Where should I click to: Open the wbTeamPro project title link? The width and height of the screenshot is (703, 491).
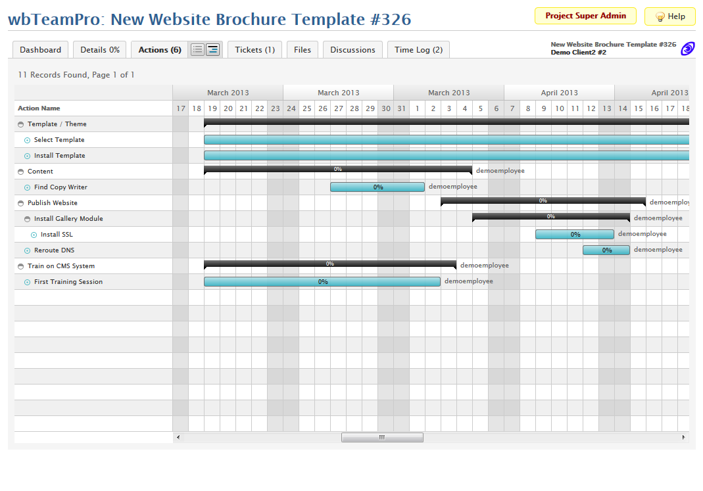[209, 19]
